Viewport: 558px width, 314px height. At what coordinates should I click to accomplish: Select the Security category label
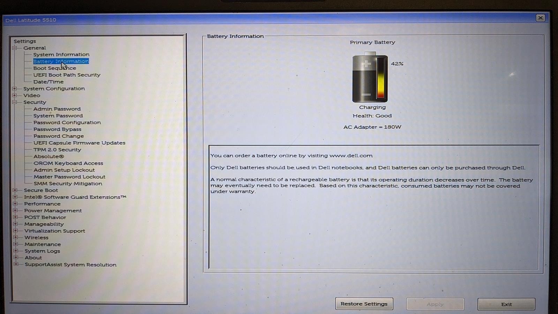tap(35, 102)
